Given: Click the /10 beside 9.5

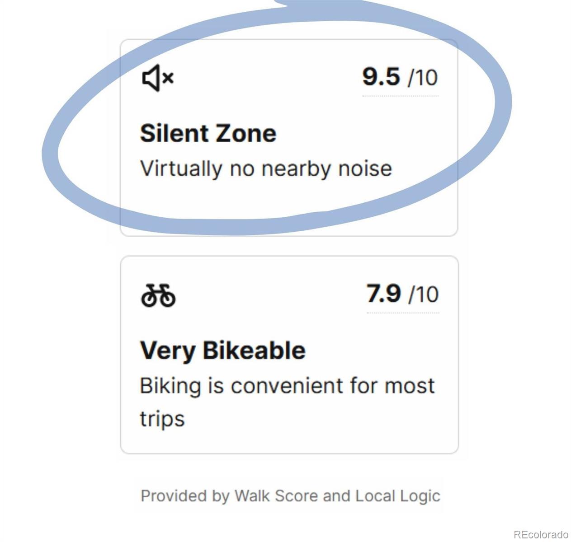Looking at the screenshot, I should 423,77.
